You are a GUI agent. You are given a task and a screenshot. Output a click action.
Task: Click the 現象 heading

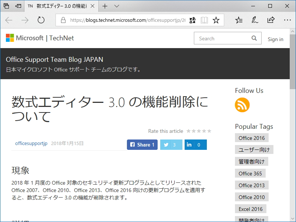point(20,170)
